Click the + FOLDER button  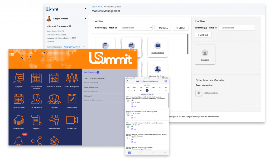pos(180,28)
